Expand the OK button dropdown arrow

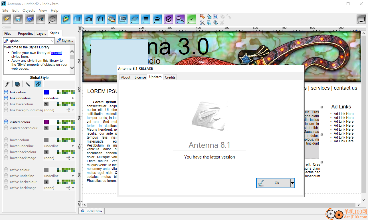tap(292, 183)
